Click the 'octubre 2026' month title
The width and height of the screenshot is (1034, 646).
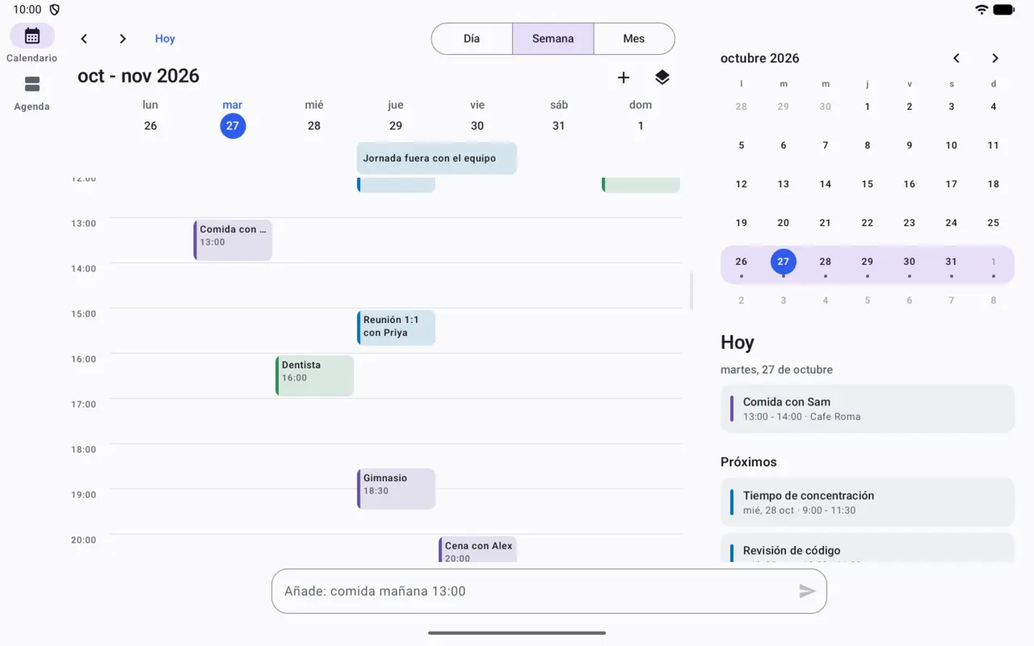760,58
